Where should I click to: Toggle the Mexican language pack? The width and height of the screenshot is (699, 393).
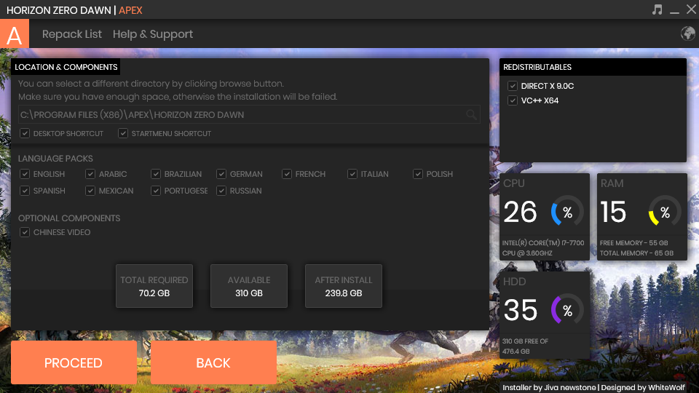click(x=90, y=191)
